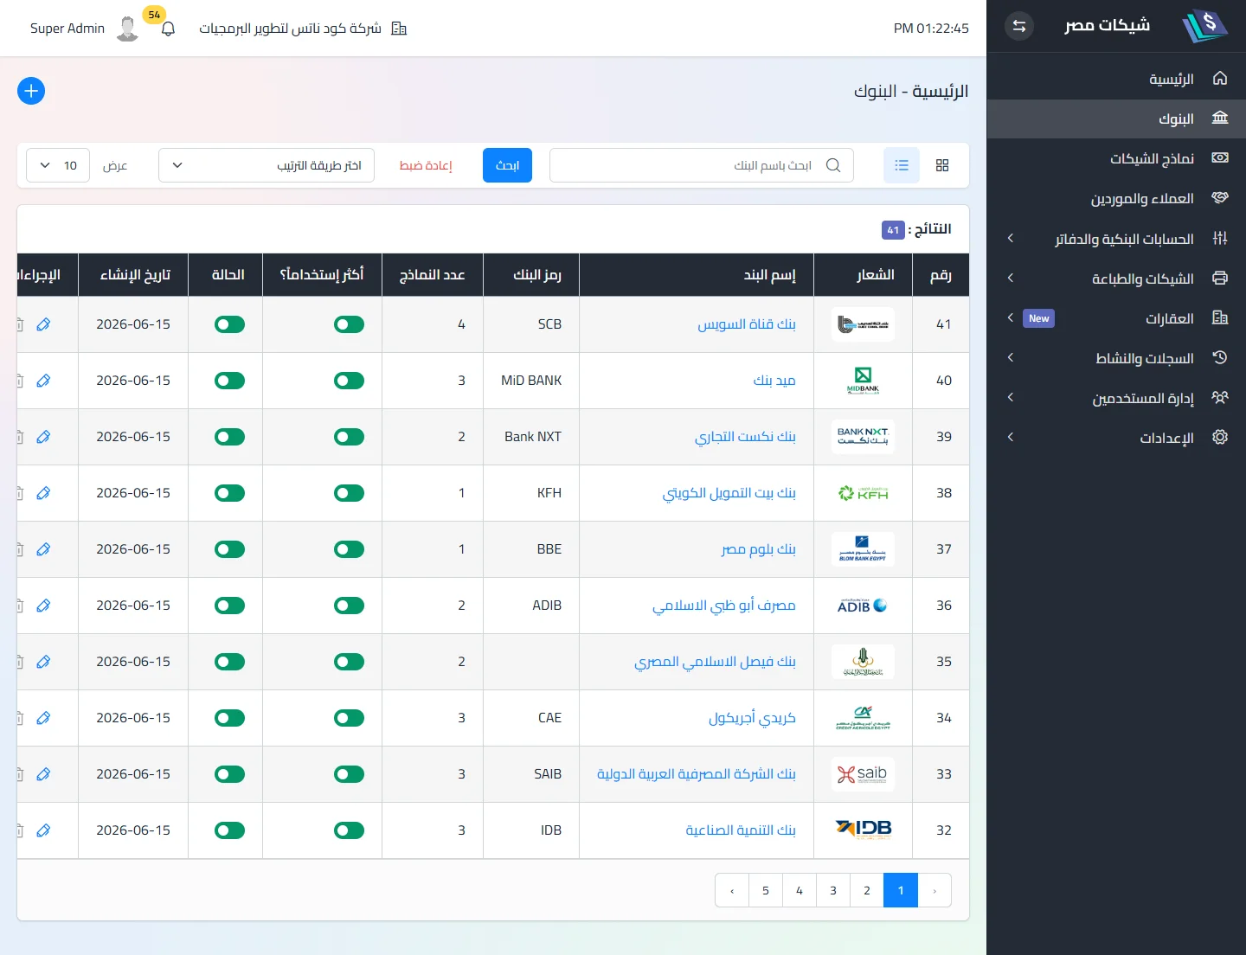Click the saib bank logo thumbnail
Image resolution: width=1246 pixels, height=955 pixels.
[x=863, y=774]
